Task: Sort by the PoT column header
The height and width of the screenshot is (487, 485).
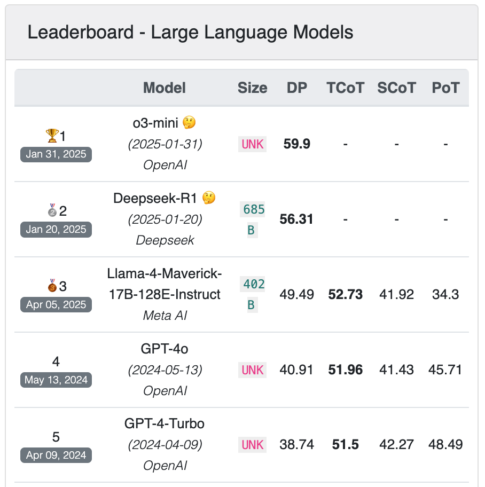Action: coord(445,88)
